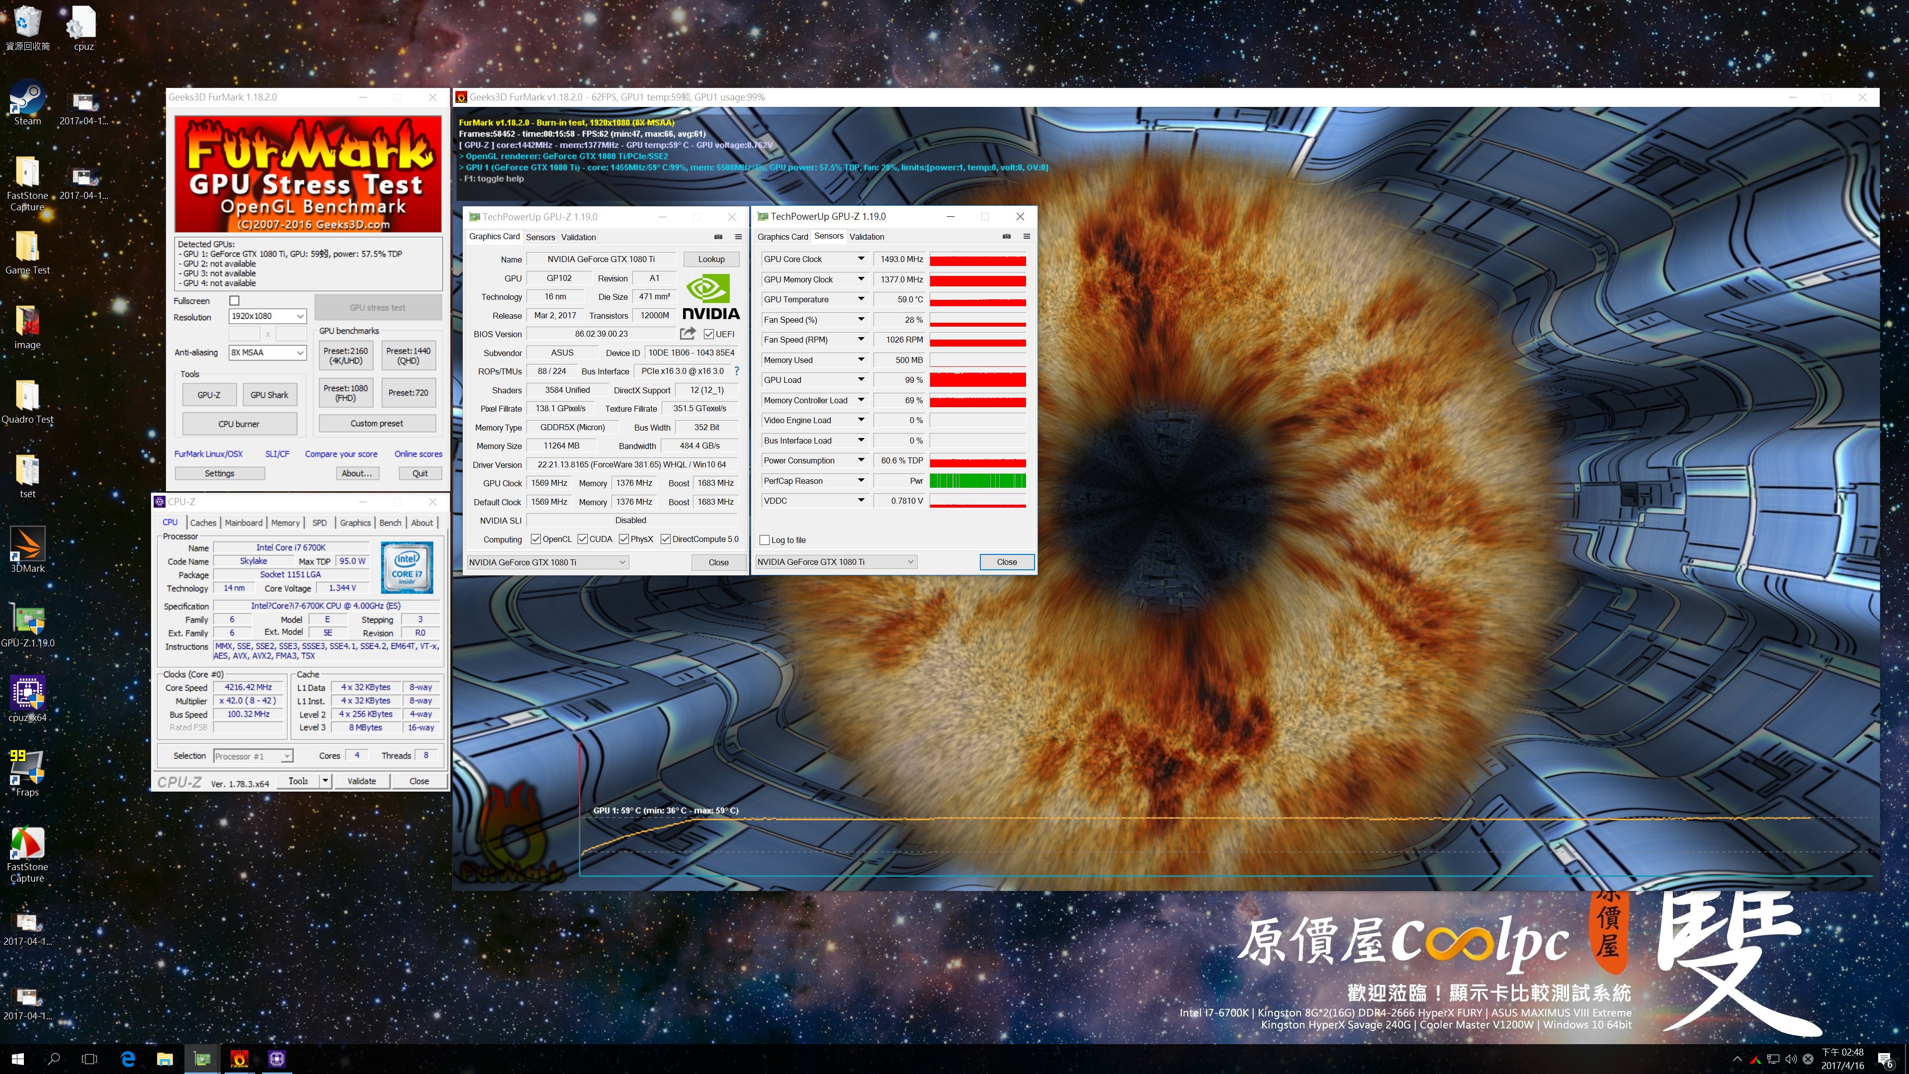Open Validation tab in GPU-Z Sensors window

[x=867, y=237]
